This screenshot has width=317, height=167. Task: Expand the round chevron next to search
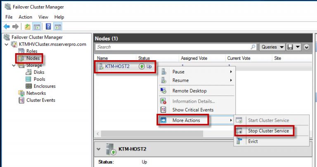click(x=307, y=47)
